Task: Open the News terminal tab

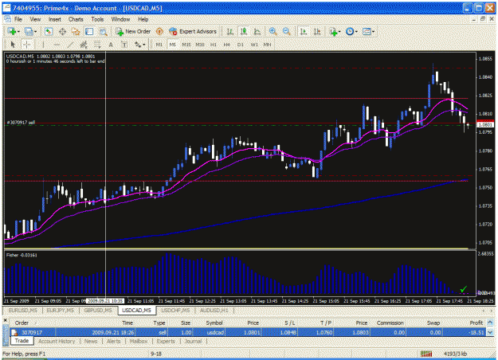Action: click(x=91, y=341)
